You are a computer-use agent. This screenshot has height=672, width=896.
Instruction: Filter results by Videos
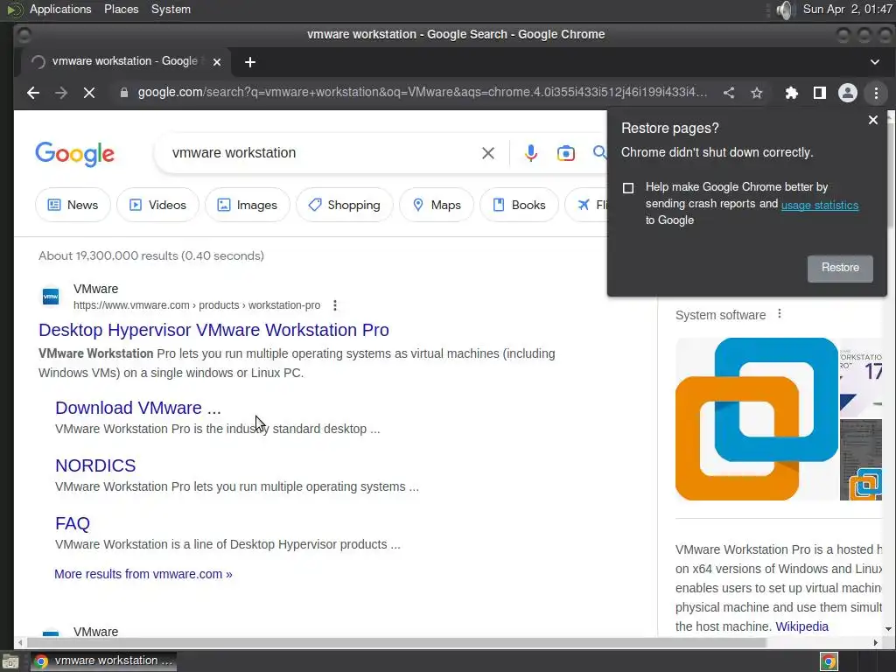pyautogui.click(x=157, y=205)
